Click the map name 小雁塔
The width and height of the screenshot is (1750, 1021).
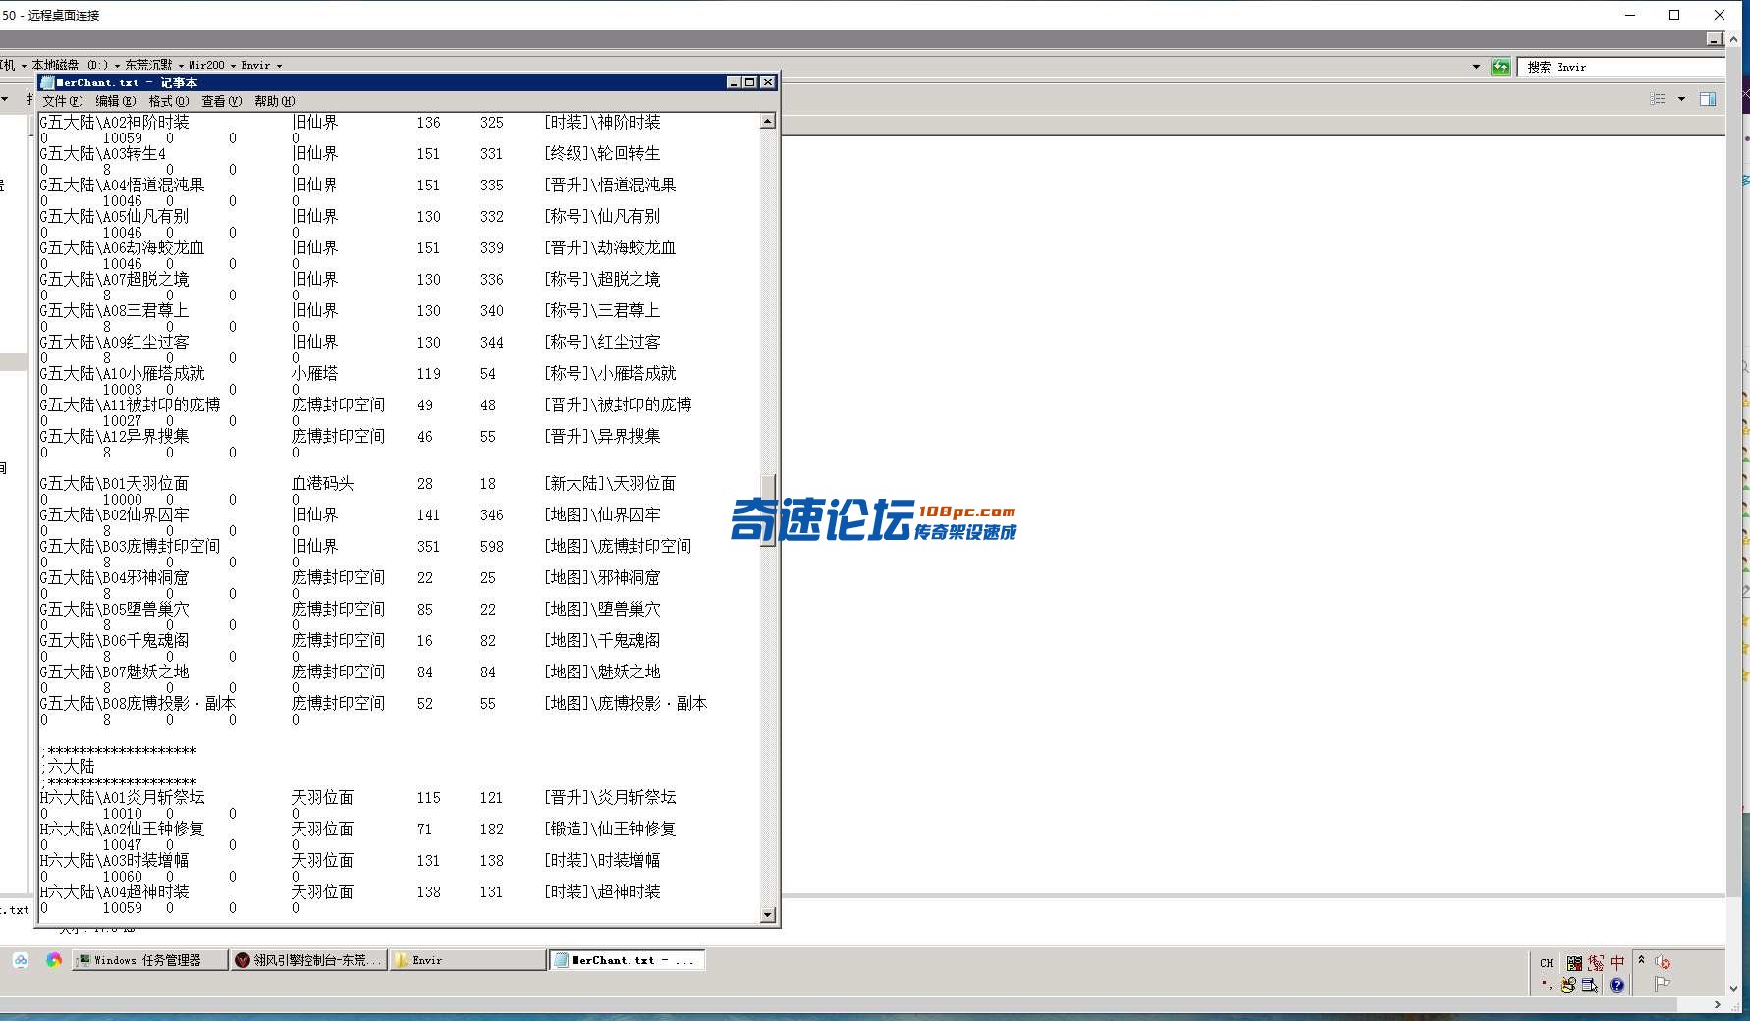pyautogui.click(x=314, y=374)
